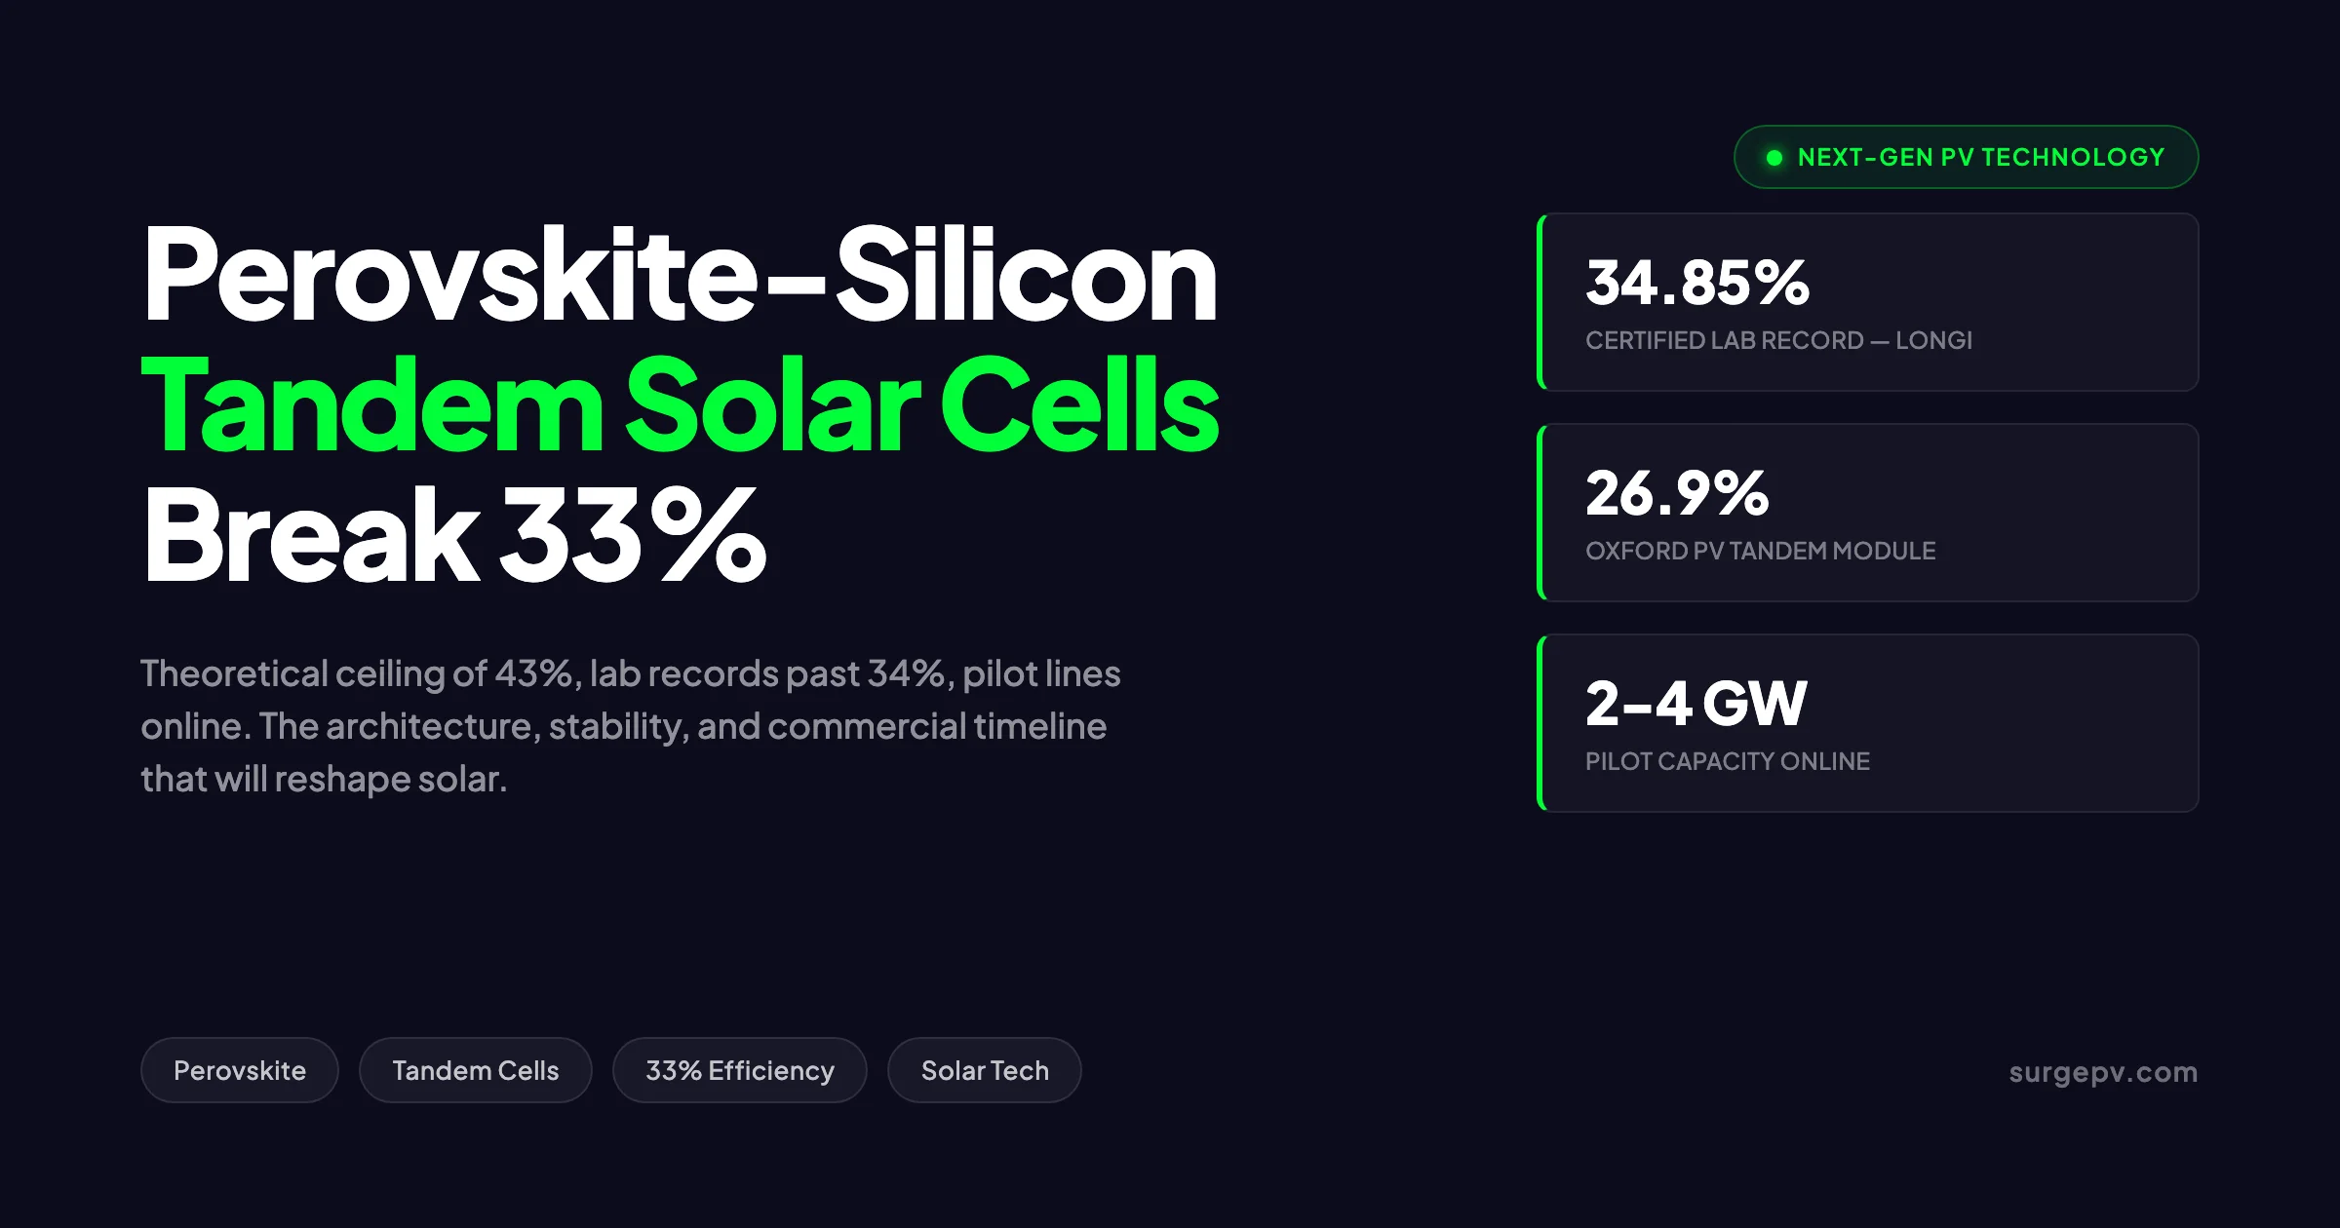Select the Tandem Cells tag

coord(476,1070)
